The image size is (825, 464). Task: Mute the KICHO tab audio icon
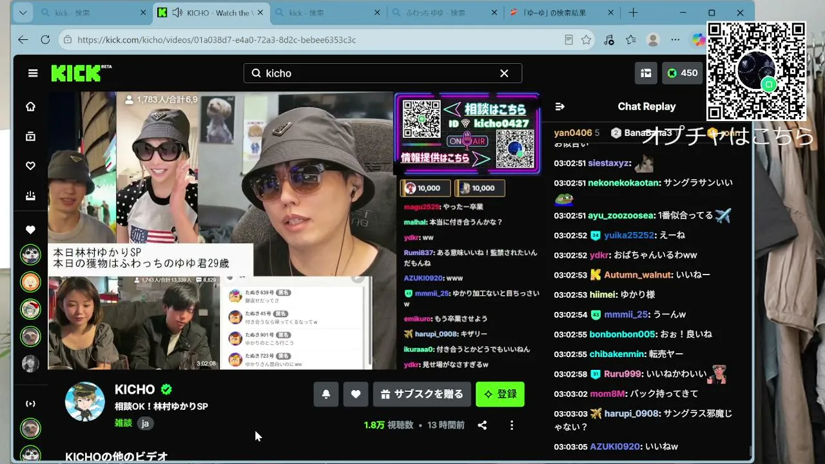[177, 13]
